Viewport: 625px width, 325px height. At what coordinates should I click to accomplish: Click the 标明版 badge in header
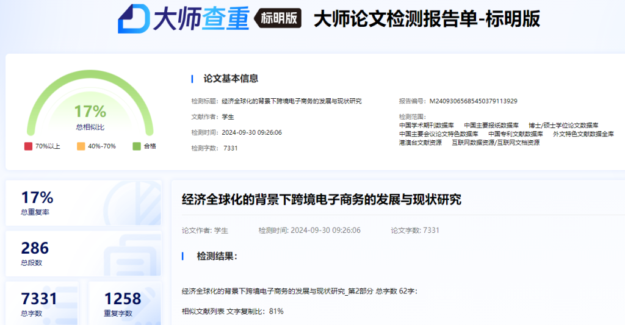(278, 18)
